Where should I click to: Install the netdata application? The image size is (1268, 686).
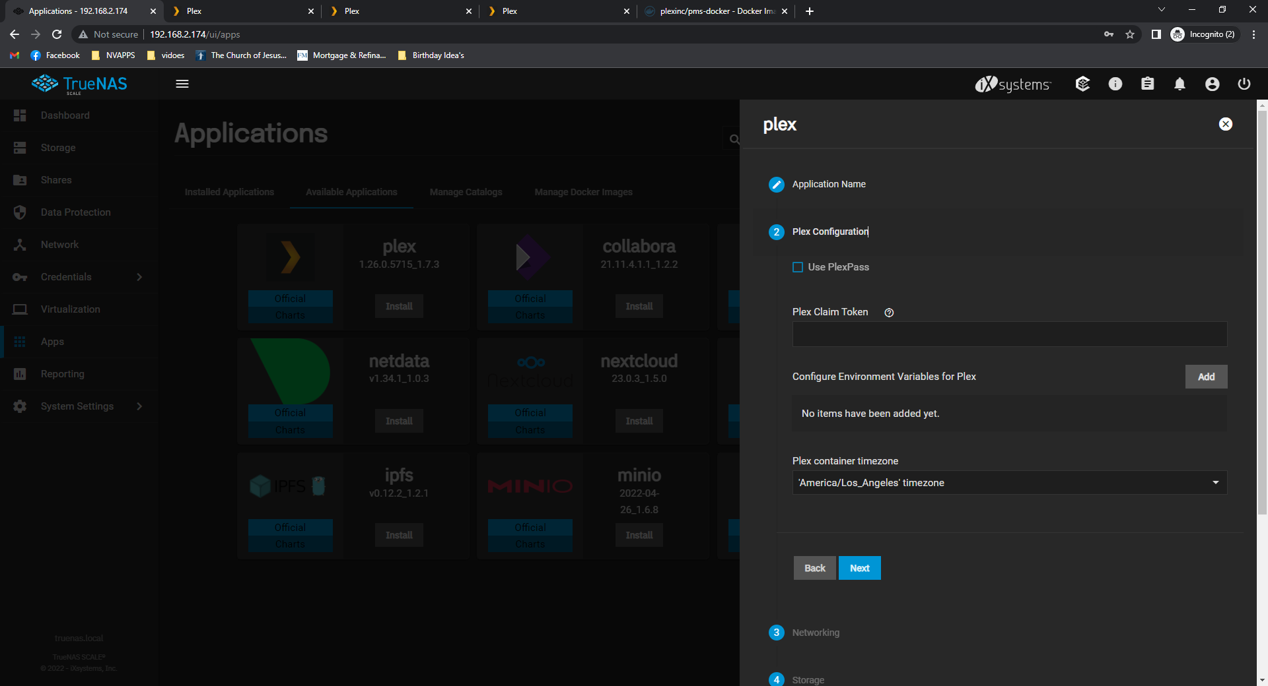pos(399,421)
